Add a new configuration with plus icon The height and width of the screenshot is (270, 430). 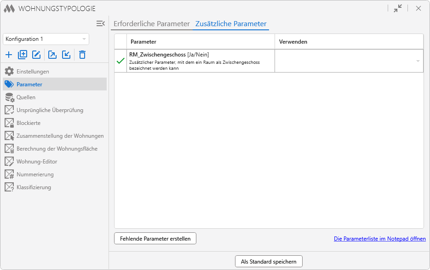coord(9,55)
